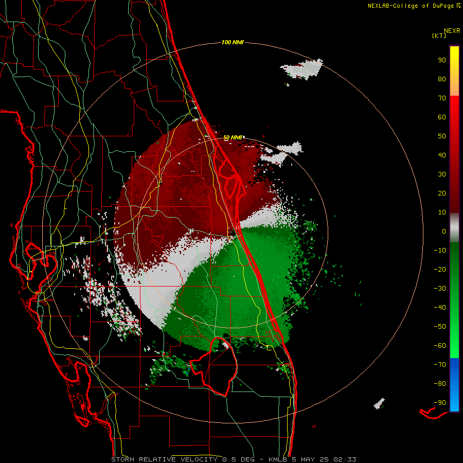The image size is (463, 463).
Task: Click the -60 knot scale value
Action: coord(440,346)
